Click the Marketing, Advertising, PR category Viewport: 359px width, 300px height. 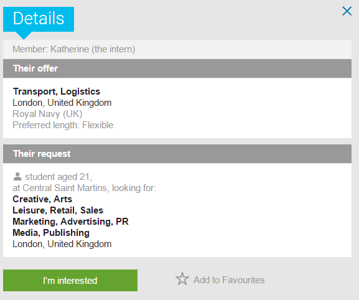[x=70, y=222]
